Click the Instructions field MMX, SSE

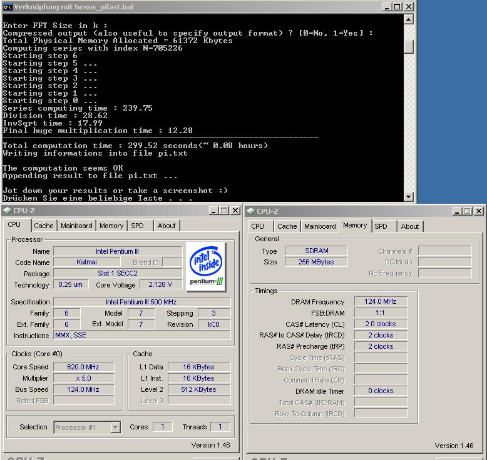(x=142, y=335)
